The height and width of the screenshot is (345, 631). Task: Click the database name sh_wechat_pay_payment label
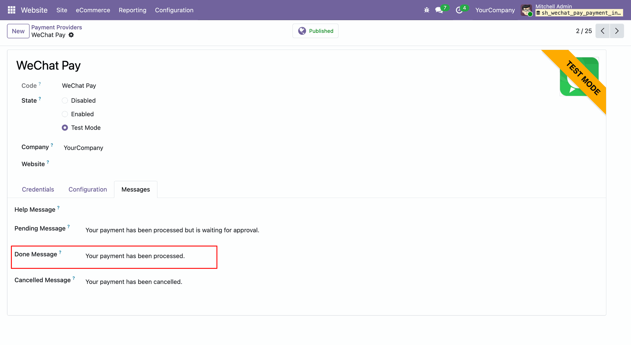point(579,13)
